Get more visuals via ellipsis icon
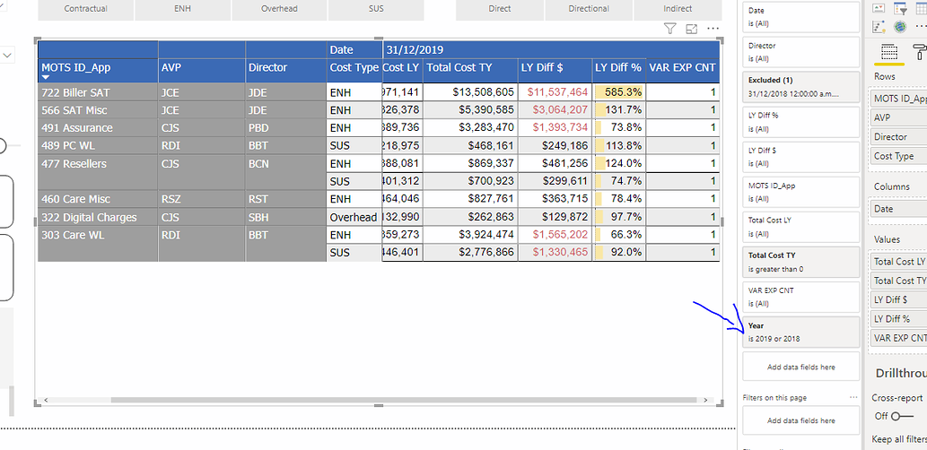The width and height of the screenshot is (927, 450). point(920,27)
